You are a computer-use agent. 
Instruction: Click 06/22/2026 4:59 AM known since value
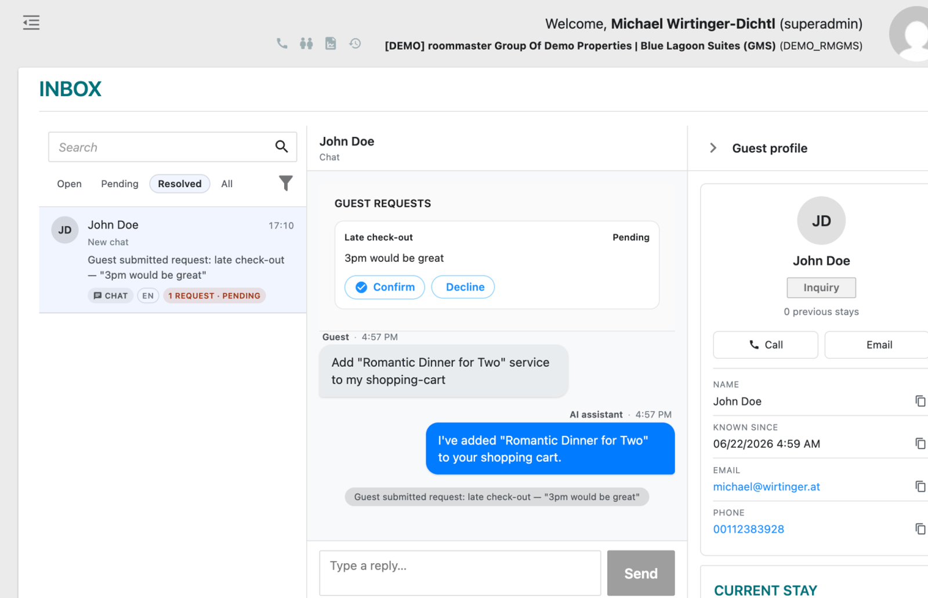click(x=767, y=444)
